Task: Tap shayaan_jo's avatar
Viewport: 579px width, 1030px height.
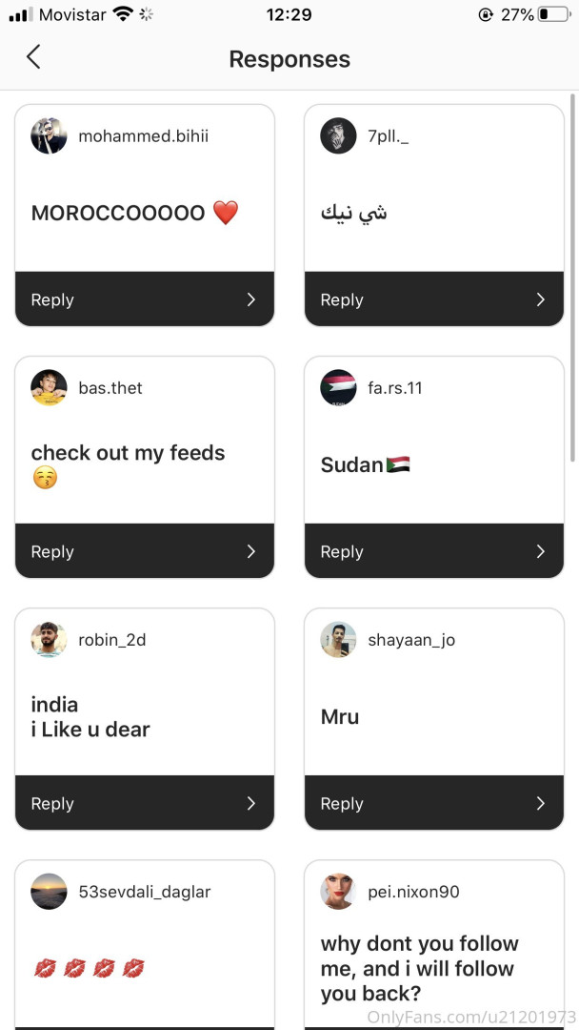Action: pos(338,640)
